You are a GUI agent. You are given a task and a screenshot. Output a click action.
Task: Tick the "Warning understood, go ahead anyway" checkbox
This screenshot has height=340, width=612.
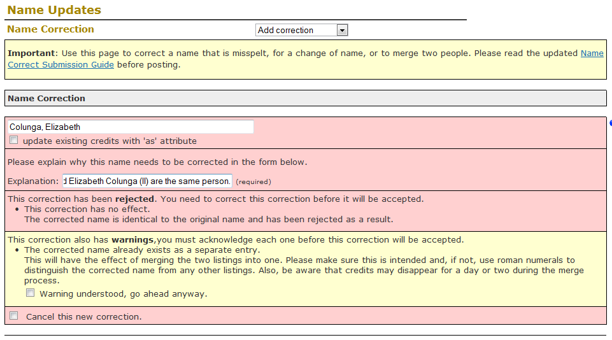coord(31,294)
